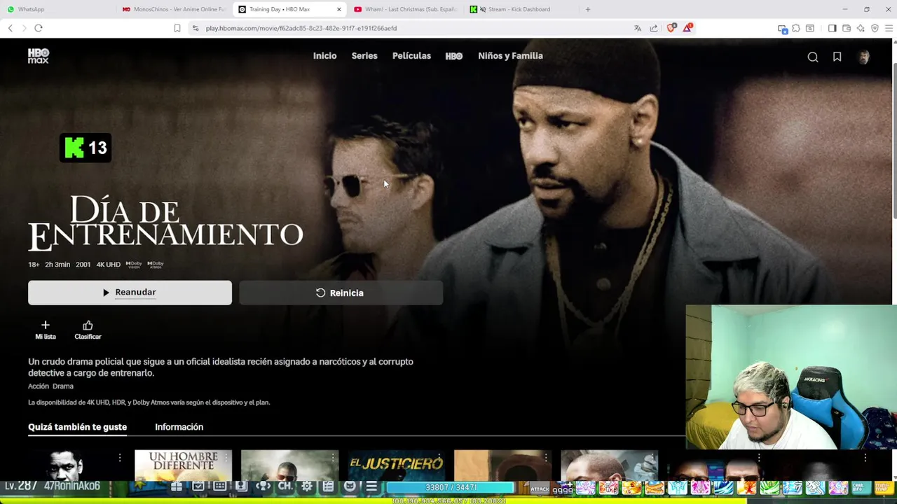
Task: Select Quizá también te guste tab
Action: click(x=77, y=427)
